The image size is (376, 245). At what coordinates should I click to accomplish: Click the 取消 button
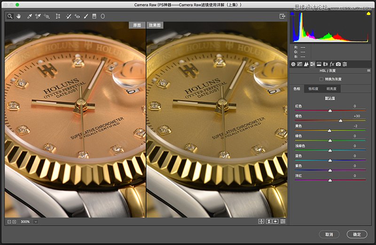pos(329,234)
